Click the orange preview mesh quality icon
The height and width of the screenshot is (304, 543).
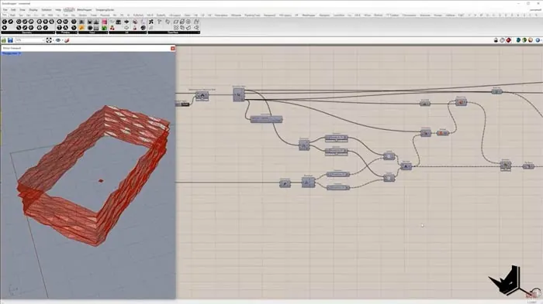coord(531,40)
